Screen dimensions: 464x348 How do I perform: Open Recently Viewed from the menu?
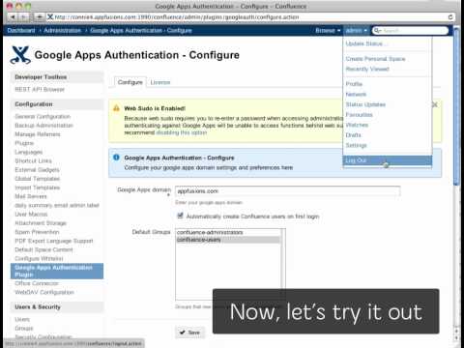coord(367,69)
